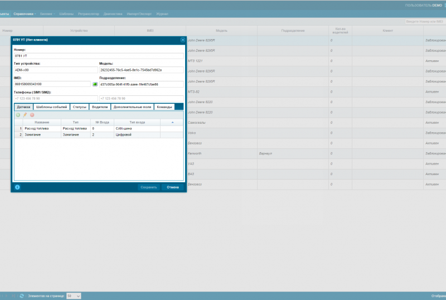Switch to the Шаблоны событий tab
Viewport: 446px width, 300px height.
point(51,107)
